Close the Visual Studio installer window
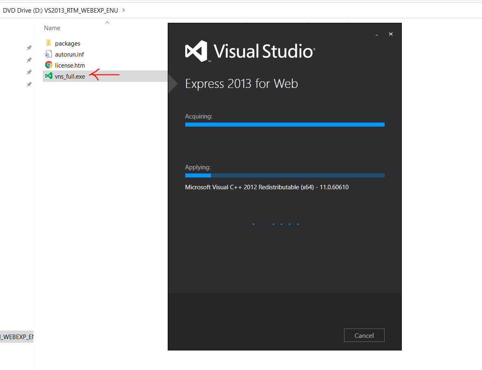This screenshot has width=482, height=370. click(391, 34)
